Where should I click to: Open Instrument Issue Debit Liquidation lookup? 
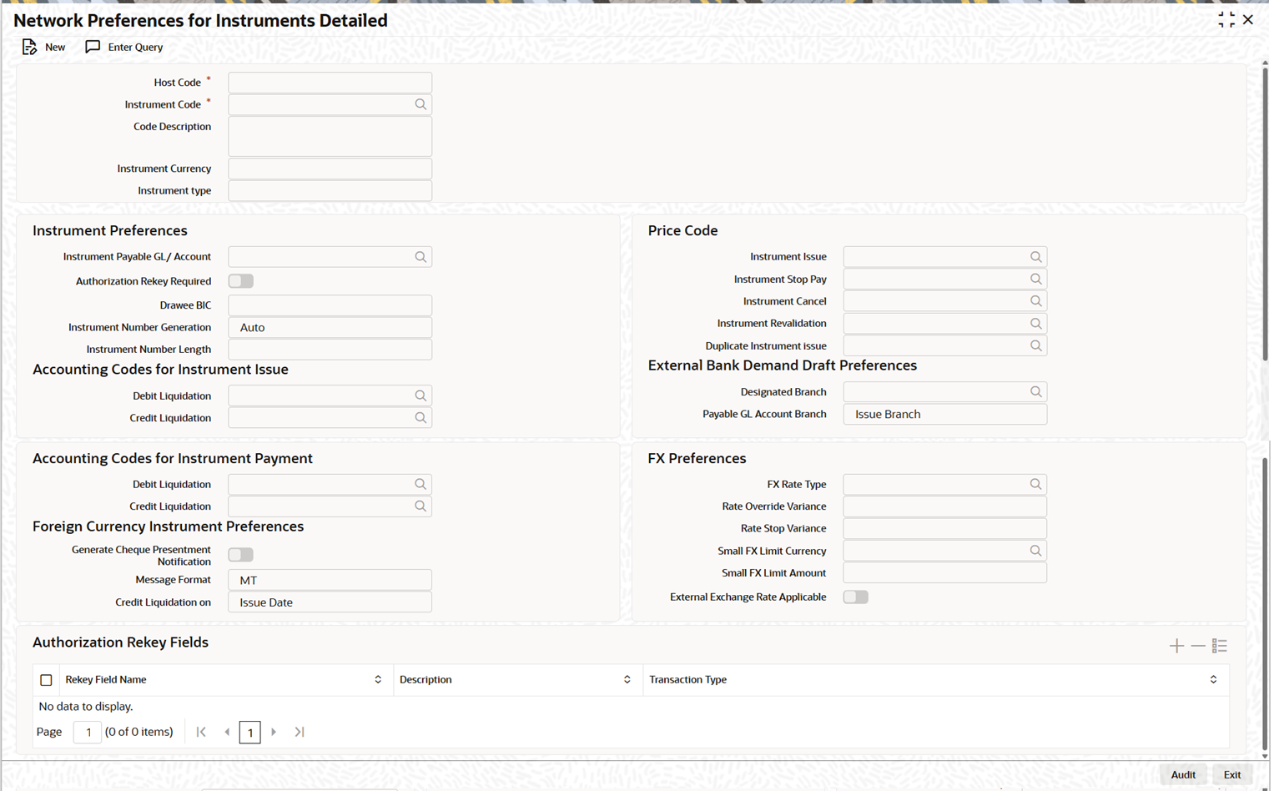click(420, 395)
